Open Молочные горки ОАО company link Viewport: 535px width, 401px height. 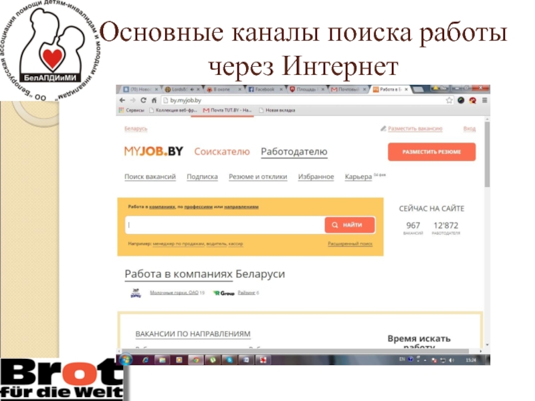pos(174,293)
